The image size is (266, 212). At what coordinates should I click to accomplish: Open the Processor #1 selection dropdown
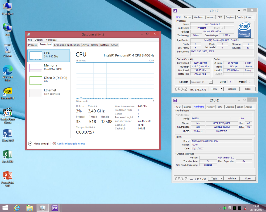201,82
